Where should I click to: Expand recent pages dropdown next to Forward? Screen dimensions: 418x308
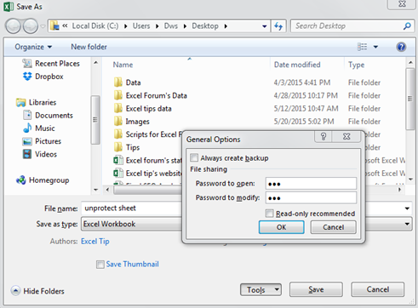pos(43,26)
